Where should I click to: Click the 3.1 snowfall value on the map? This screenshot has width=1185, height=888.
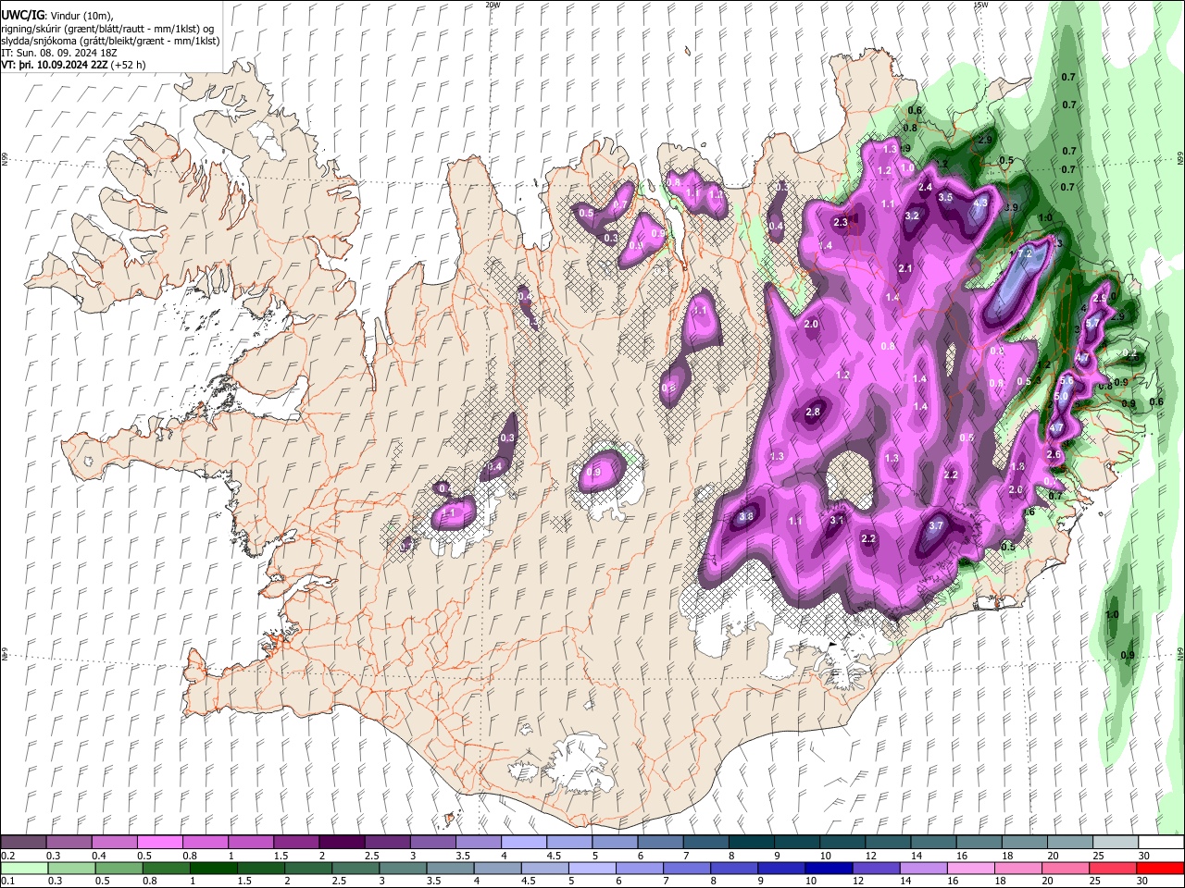837,521
